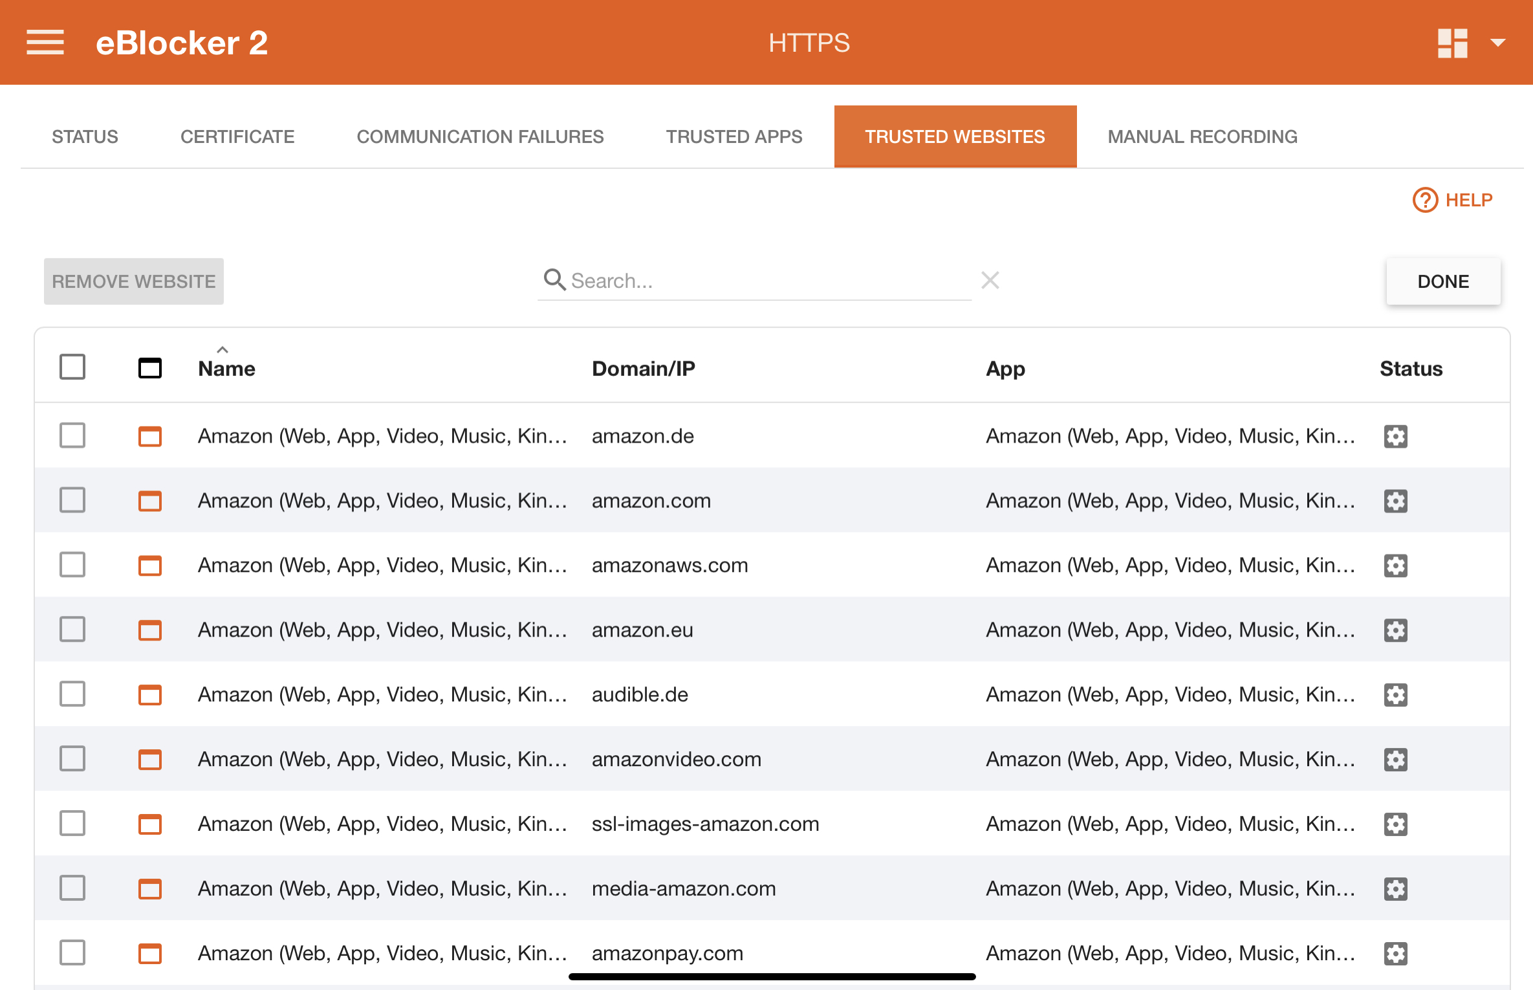Screen dimensions: 1533x990
Task: Click the orange window icon for audible.de
Action: click(150, 695)
